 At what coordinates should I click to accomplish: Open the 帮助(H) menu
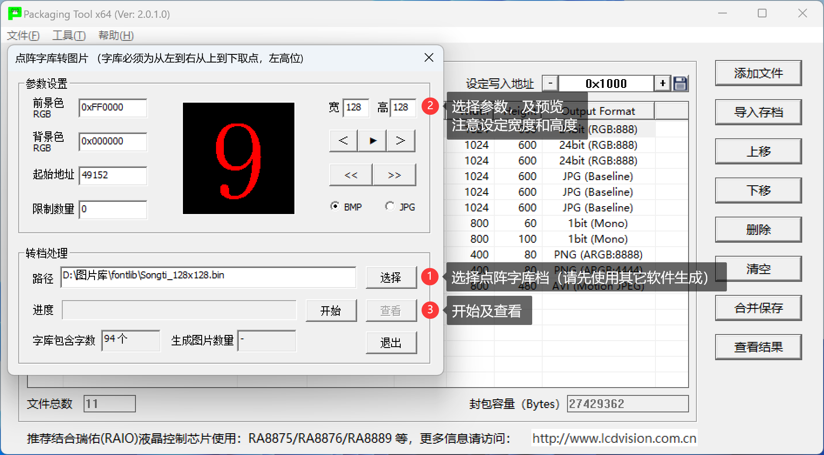tap(116, 35)
